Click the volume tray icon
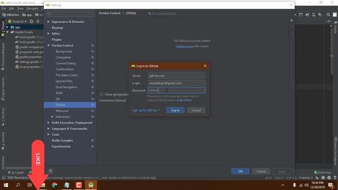Image resolution: width=338 pixels, height=190 pixels. click(306, 185)
